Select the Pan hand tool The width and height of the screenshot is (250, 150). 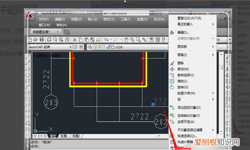click(x=126, y=40)
